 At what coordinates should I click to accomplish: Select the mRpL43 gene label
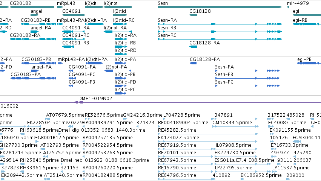66,3
